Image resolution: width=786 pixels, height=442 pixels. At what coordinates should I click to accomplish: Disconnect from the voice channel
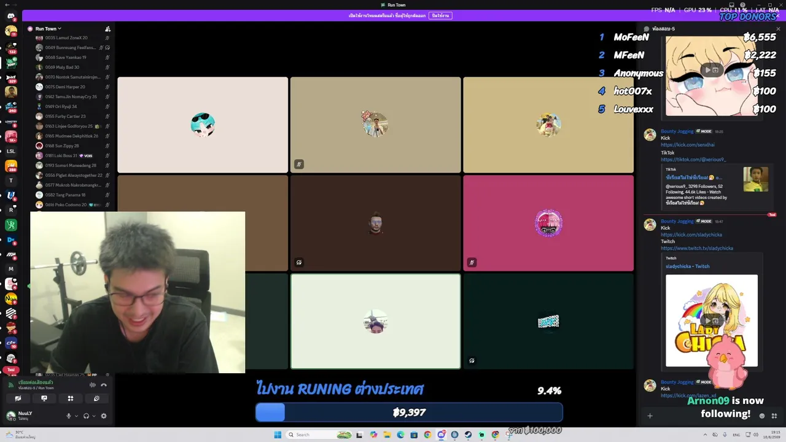(104, 385)
